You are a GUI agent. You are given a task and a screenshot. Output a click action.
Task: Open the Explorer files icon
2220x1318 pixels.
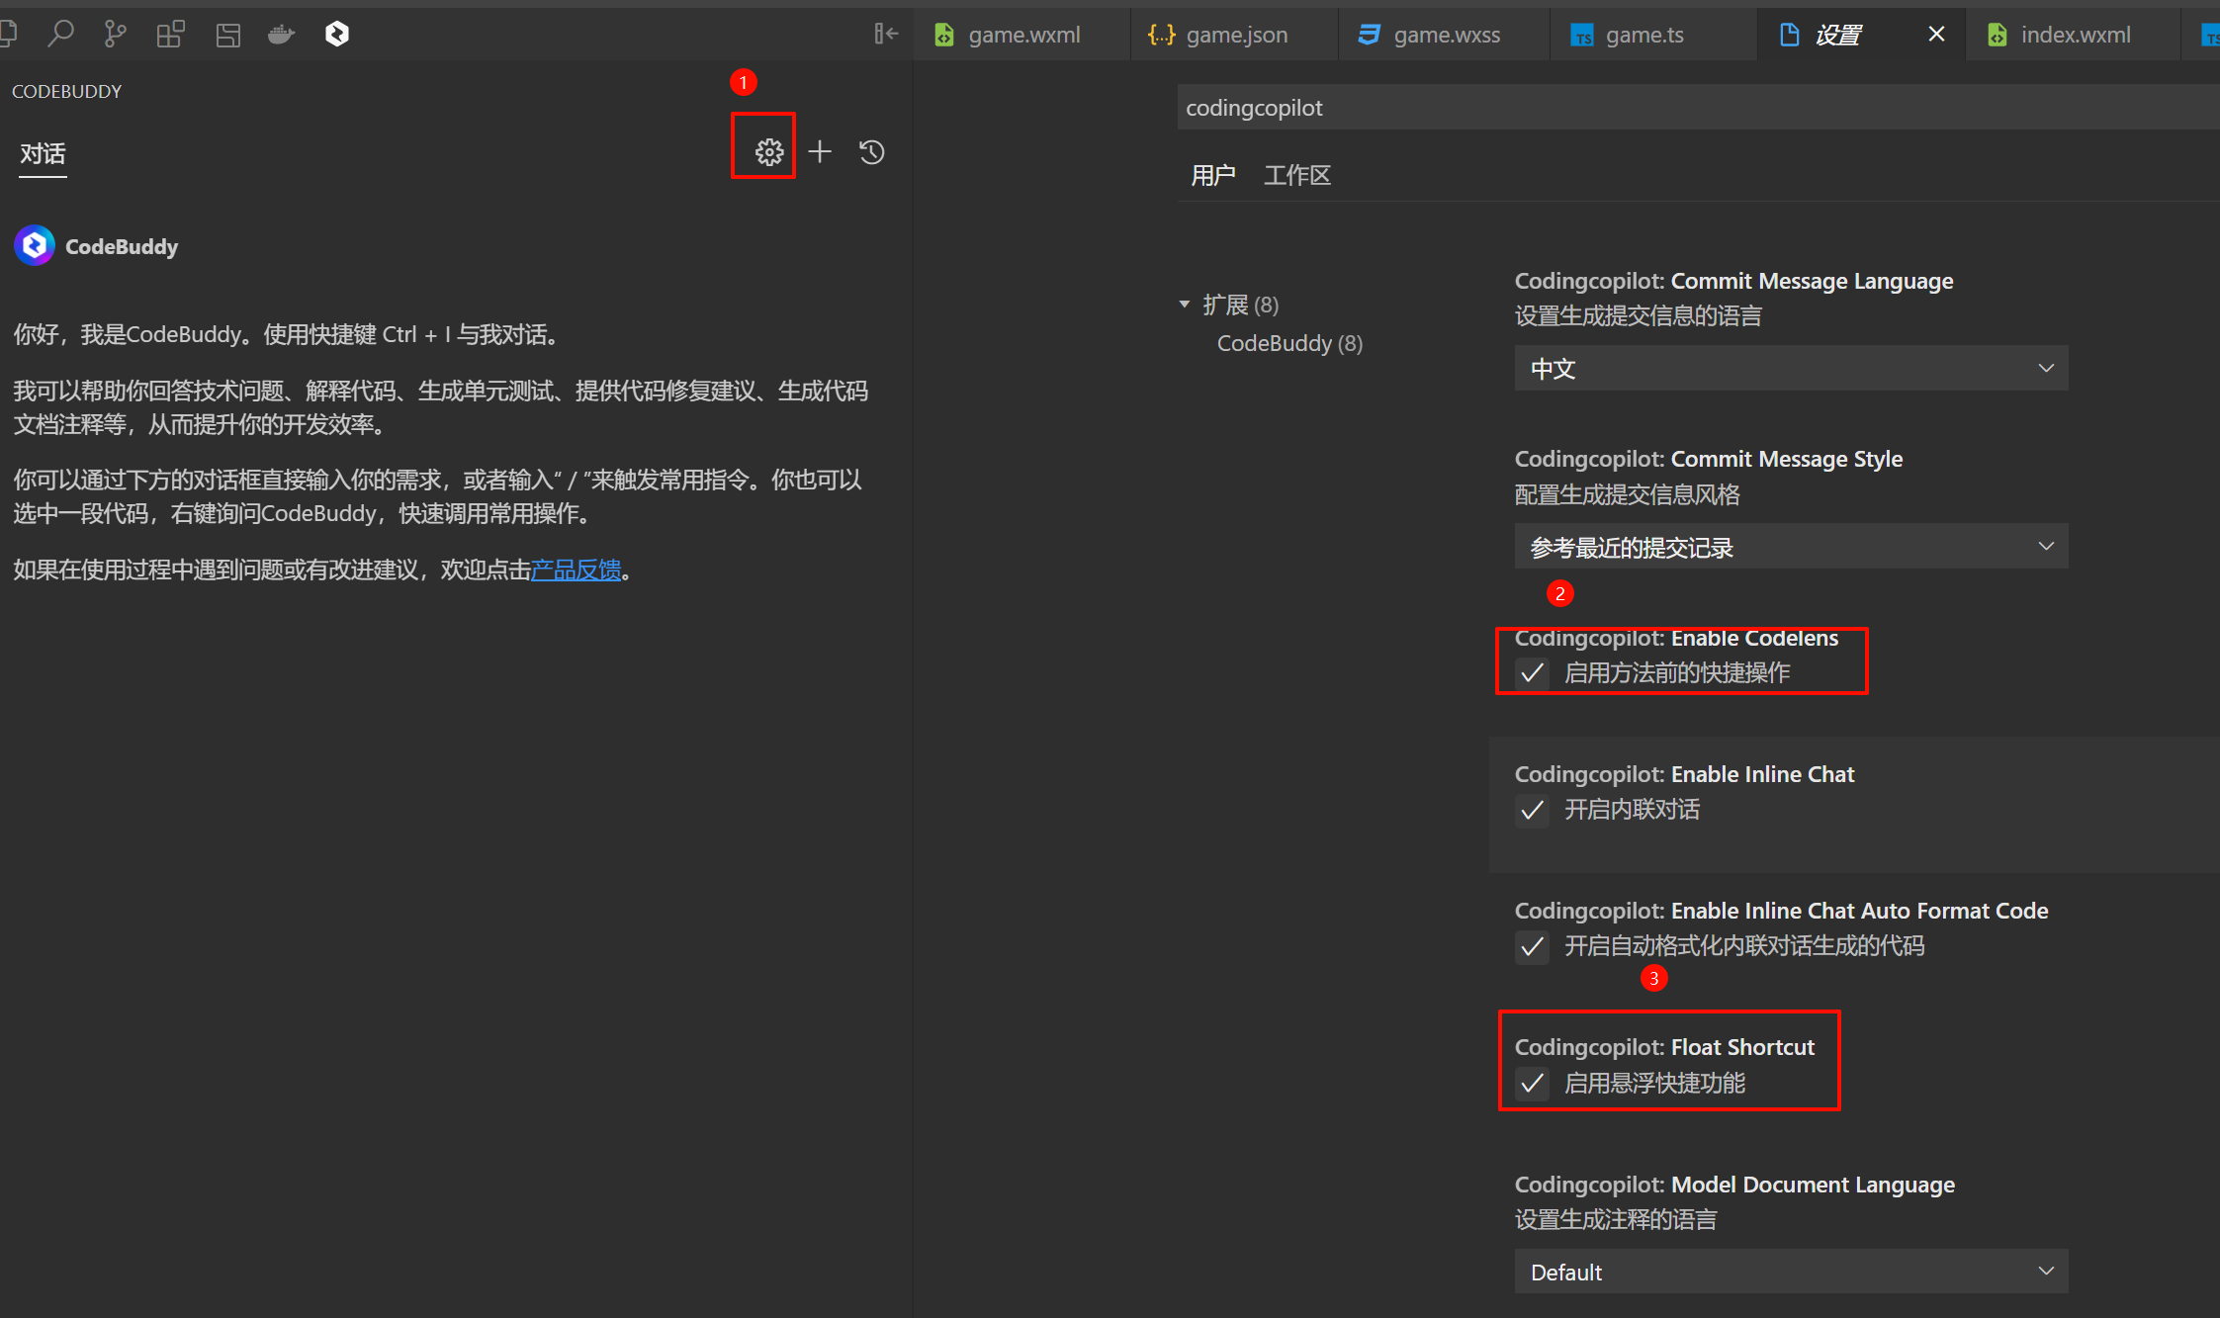(x=8, y=35)
